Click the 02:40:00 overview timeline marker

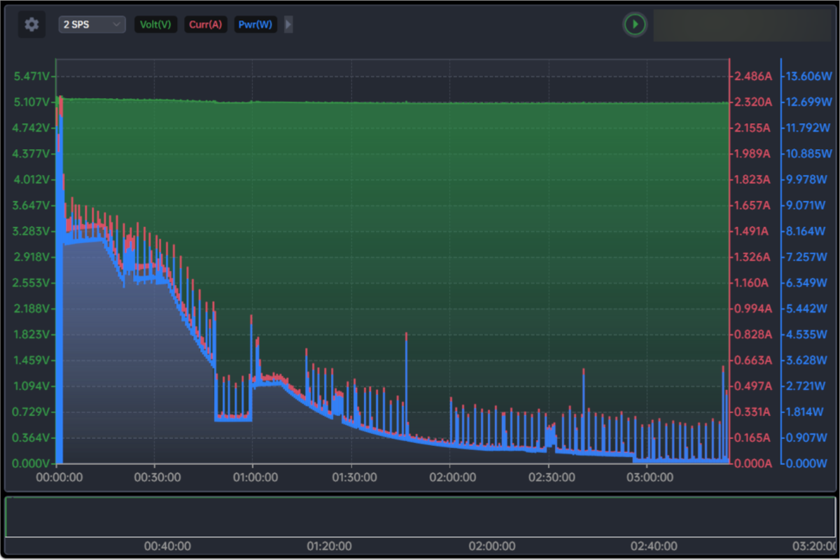(654, 546)
